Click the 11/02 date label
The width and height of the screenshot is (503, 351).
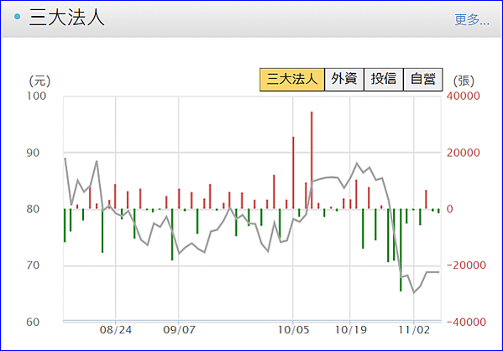pos(414,330)
